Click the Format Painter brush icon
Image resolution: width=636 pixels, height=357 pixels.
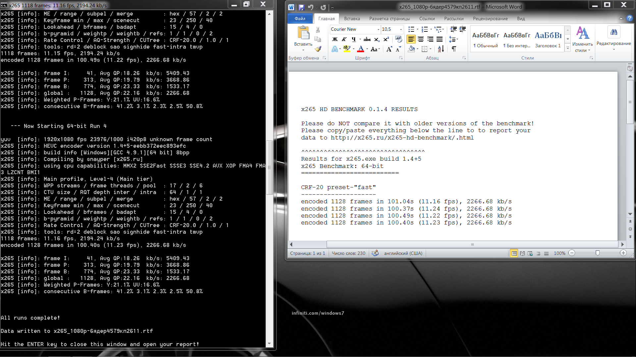point(318,49)
